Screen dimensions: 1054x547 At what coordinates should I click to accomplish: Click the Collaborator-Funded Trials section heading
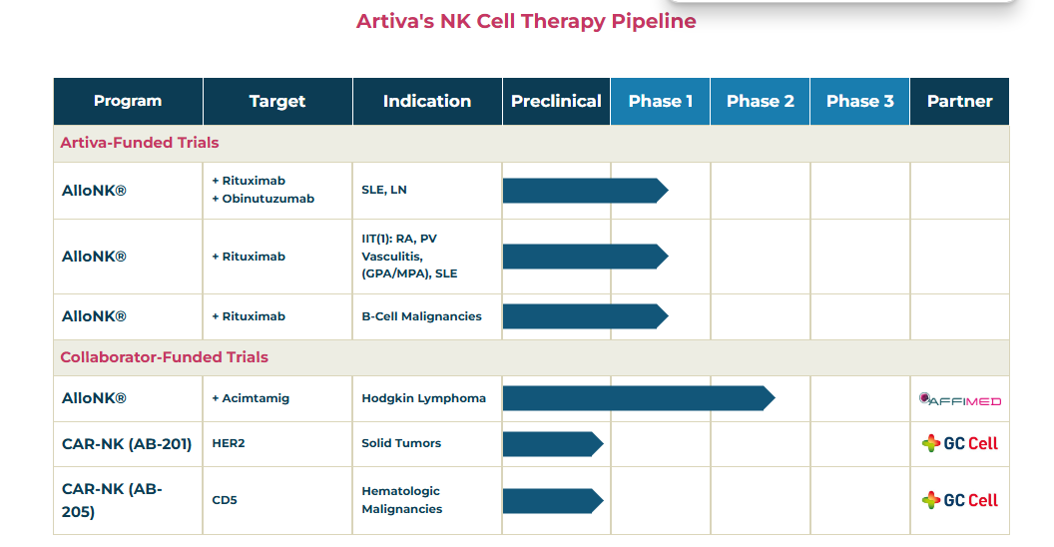point(165,357)
